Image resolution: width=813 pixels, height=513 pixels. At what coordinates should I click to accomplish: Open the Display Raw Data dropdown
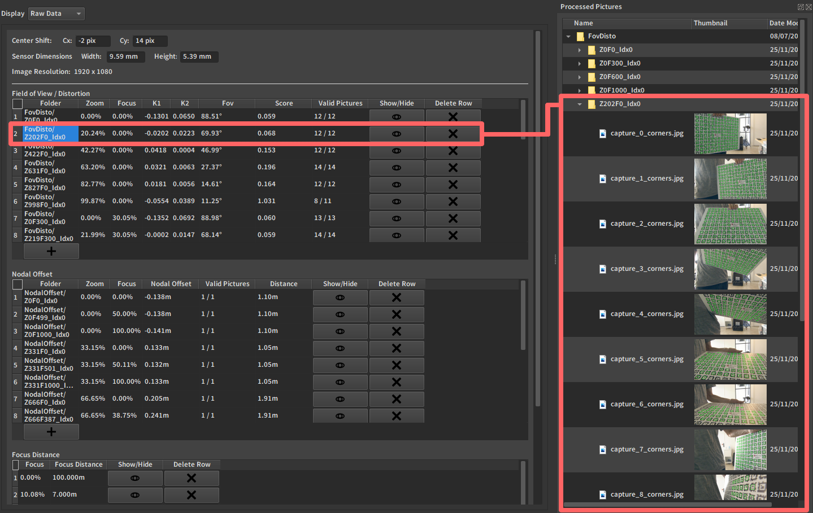(x=56, y=14)
